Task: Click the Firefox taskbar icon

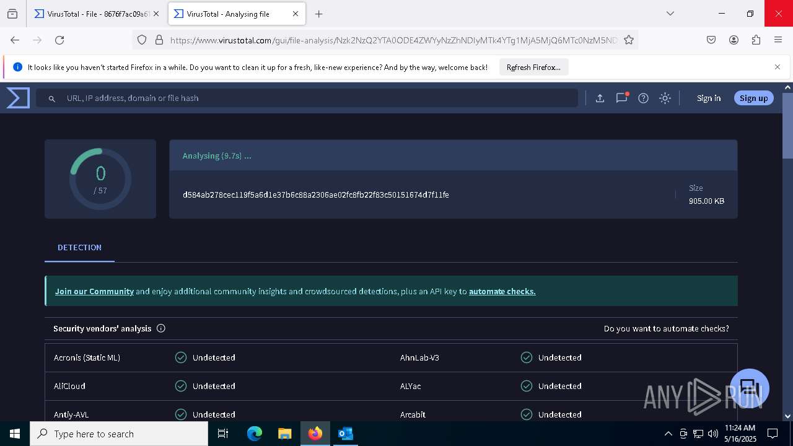Action: point(315,434)
